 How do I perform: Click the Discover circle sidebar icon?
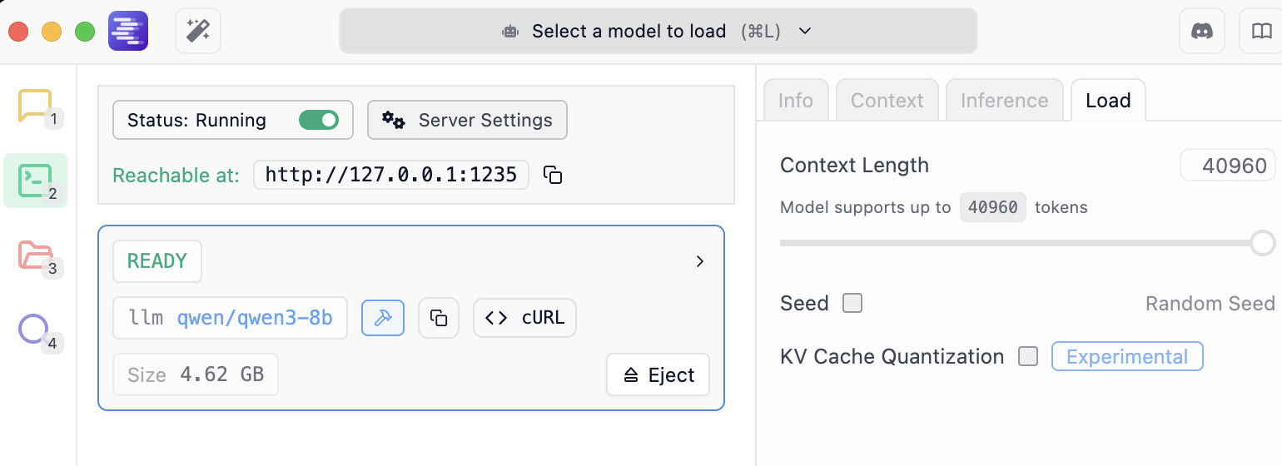click(x=35, y=329)
